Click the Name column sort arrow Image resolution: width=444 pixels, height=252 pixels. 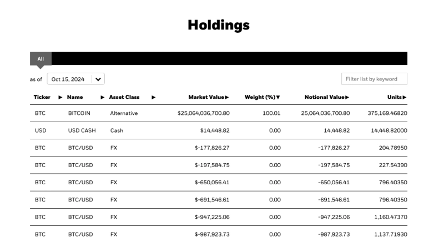coord(103,98)
